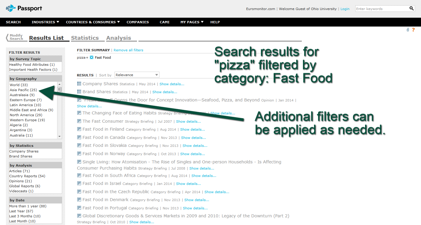The image size is (421, 225).
Task: Show details for Company Shares Statistics
Action: [x=172, y=84]
